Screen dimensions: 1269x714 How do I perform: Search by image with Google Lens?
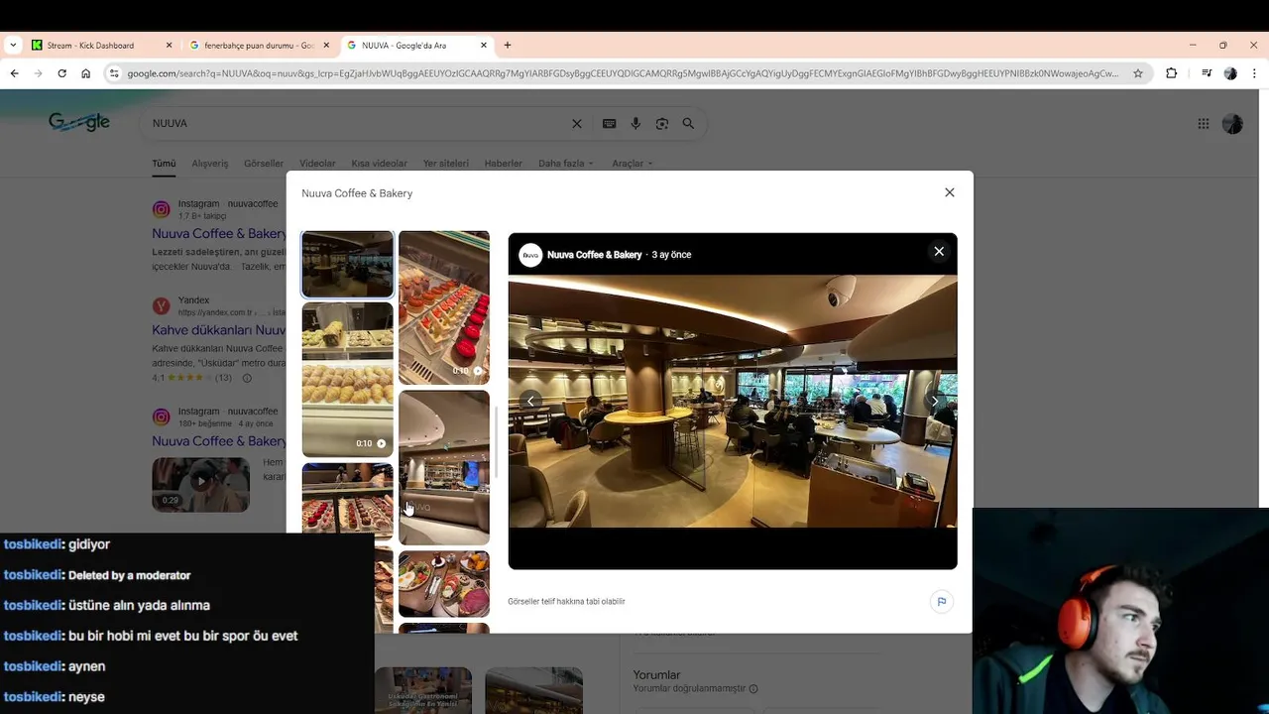pyautogui.click(x=662, y=124)
